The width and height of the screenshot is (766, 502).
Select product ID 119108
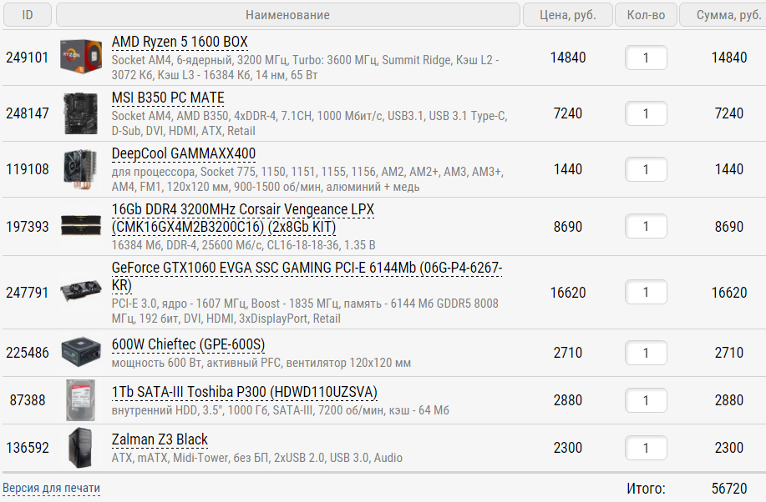point(28,169)
